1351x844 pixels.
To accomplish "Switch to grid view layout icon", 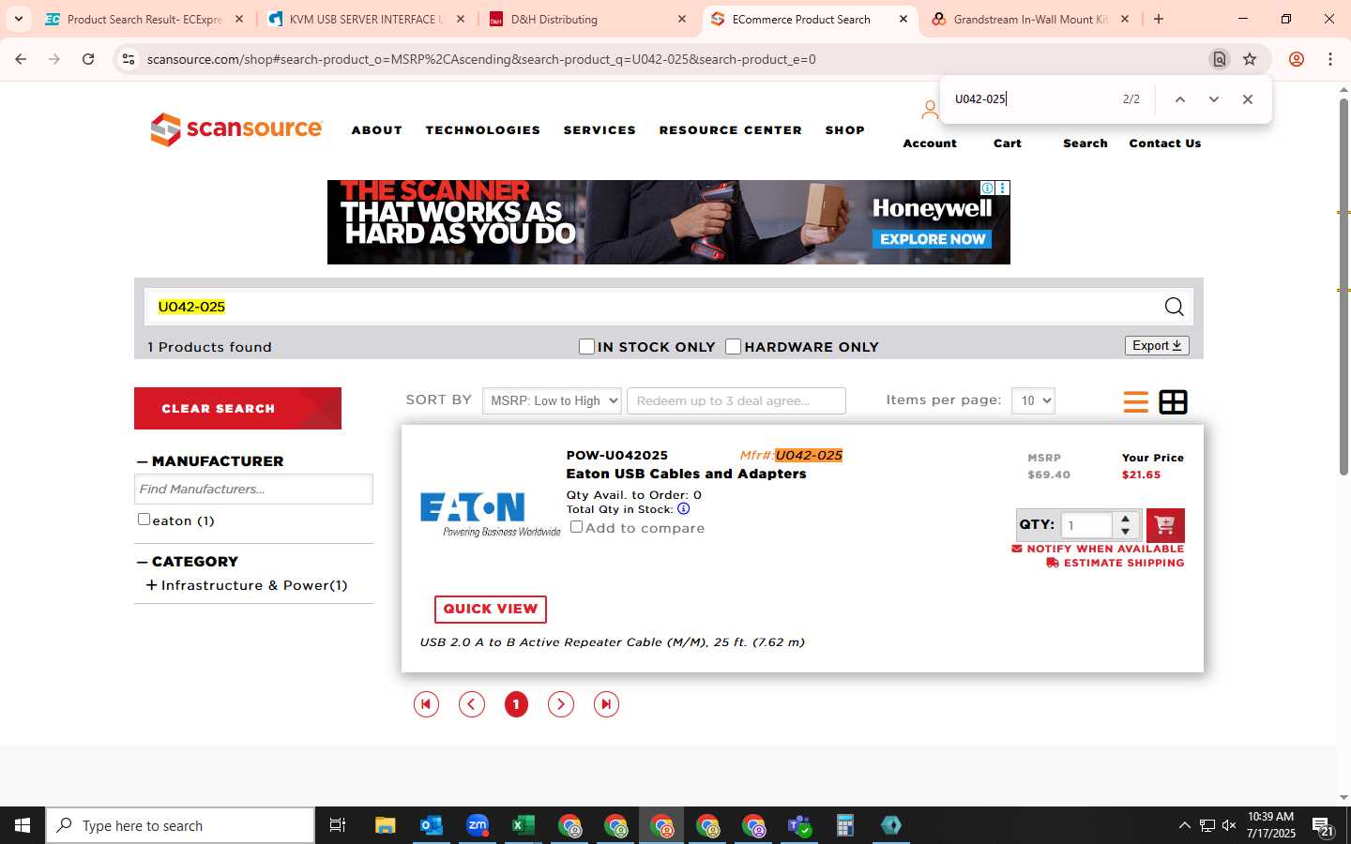I will [x=1173, y=401].
